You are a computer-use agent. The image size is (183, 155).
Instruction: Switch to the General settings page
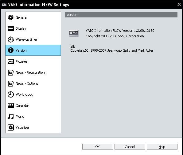coord(33,17)
